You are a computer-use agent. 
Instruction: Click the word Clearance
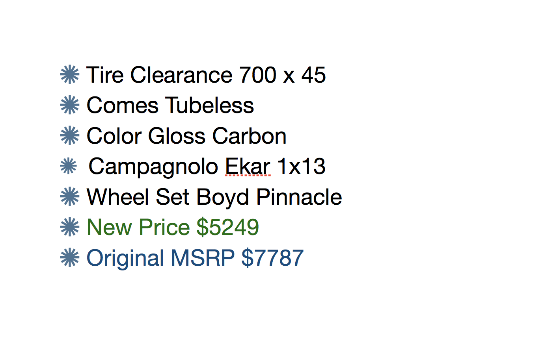click(x=181, y=75)
